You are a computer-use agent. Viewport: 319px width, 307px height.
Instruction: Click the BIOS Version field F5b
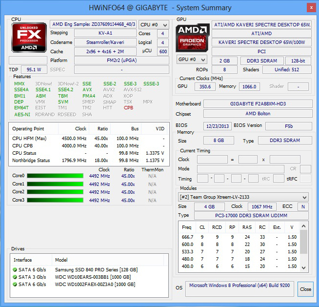289,126
